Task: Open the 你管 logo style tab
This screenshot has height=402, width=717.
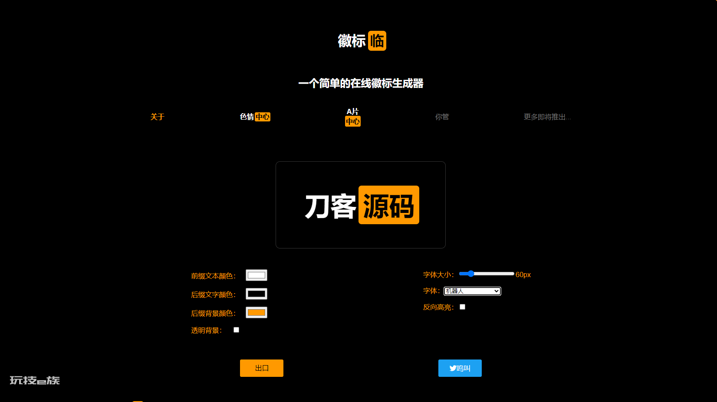Action: click(x=442, y=117)
